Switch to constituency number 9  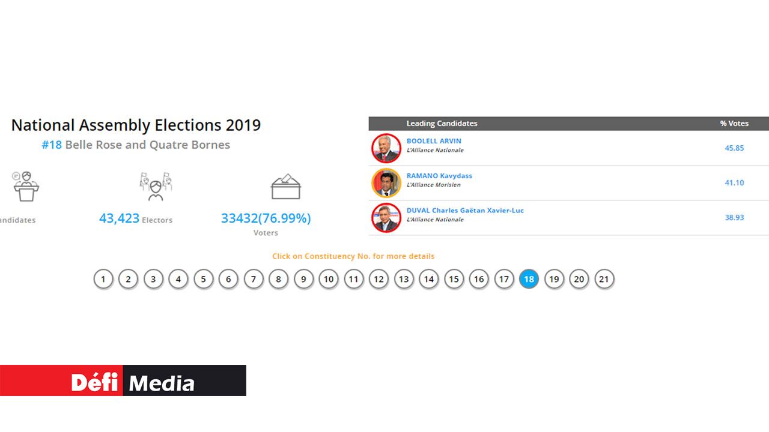tap(304, 279)
